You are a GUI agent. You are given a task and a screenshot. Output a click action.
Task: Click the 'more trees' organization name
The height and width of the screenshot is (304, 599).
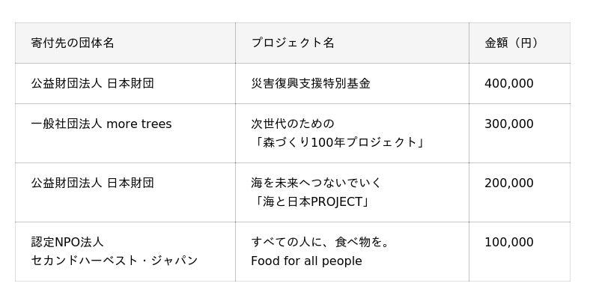[x=139, y=124]
